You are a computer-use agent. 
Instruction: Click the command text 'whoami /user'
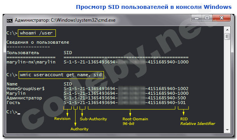pyautogui.click(x=36, y=33)
